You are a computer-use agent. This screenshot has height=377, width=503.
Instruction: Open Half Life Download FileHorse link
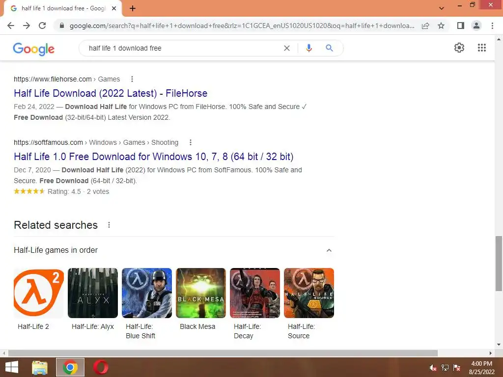(111, 93)
